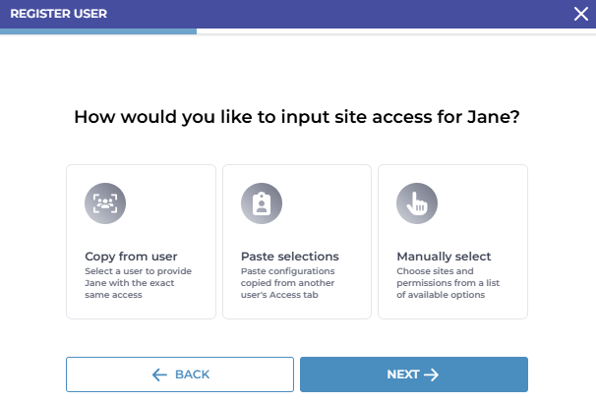The image size is (596, 402).
Task: Click the filled part of the progress bar
Action: pos(98,31)
